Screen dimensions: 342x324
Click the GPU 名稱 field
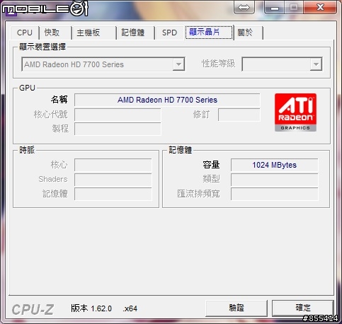(x=167, y=100)
